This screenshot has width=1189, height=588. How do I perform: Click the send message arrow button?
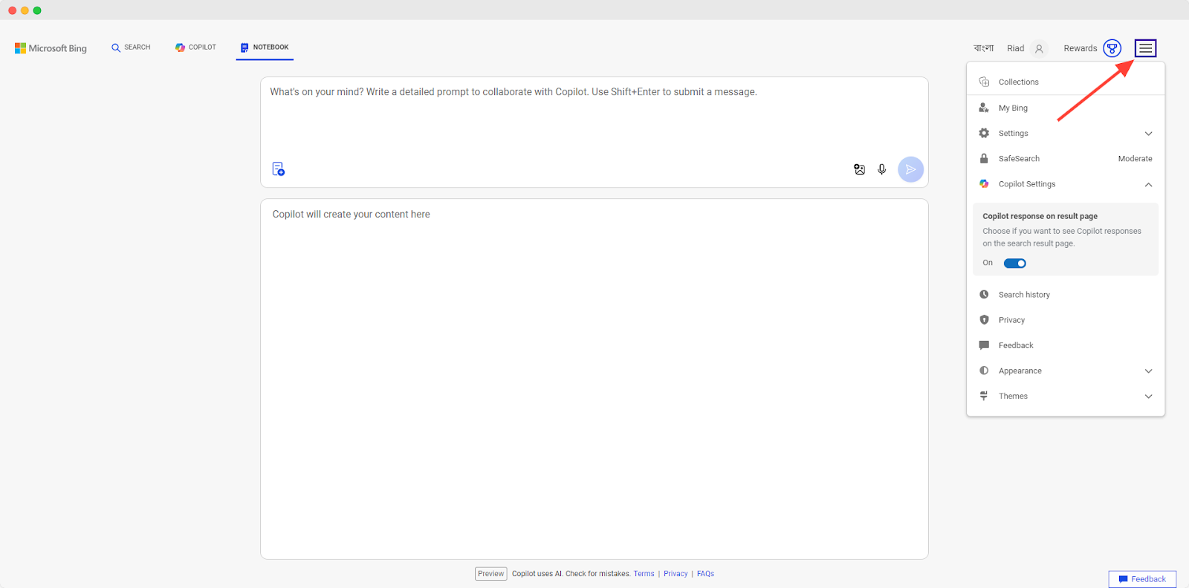pos(910,169)
